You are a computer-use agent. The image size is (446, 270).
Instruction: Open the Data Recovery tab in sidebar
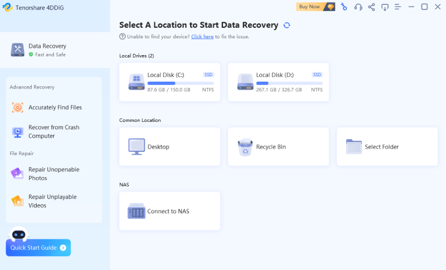47,50
